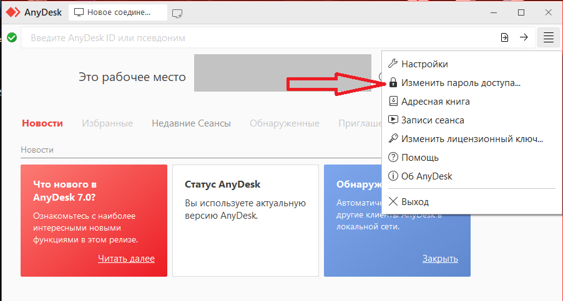Select Изменить пароль доступа menu entry

(460, 82)
